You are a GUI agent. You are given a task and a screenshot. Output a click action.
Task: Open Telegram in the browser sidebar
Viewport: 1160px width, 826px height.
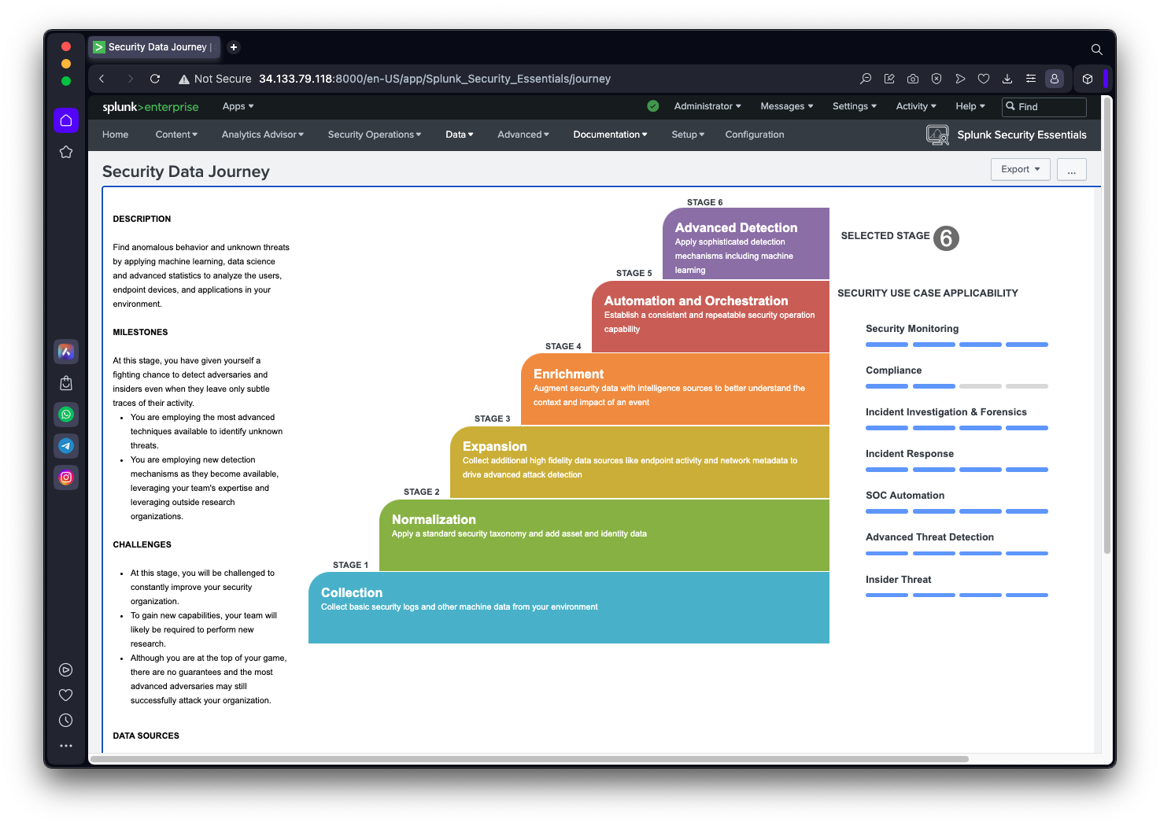[66, 446]
